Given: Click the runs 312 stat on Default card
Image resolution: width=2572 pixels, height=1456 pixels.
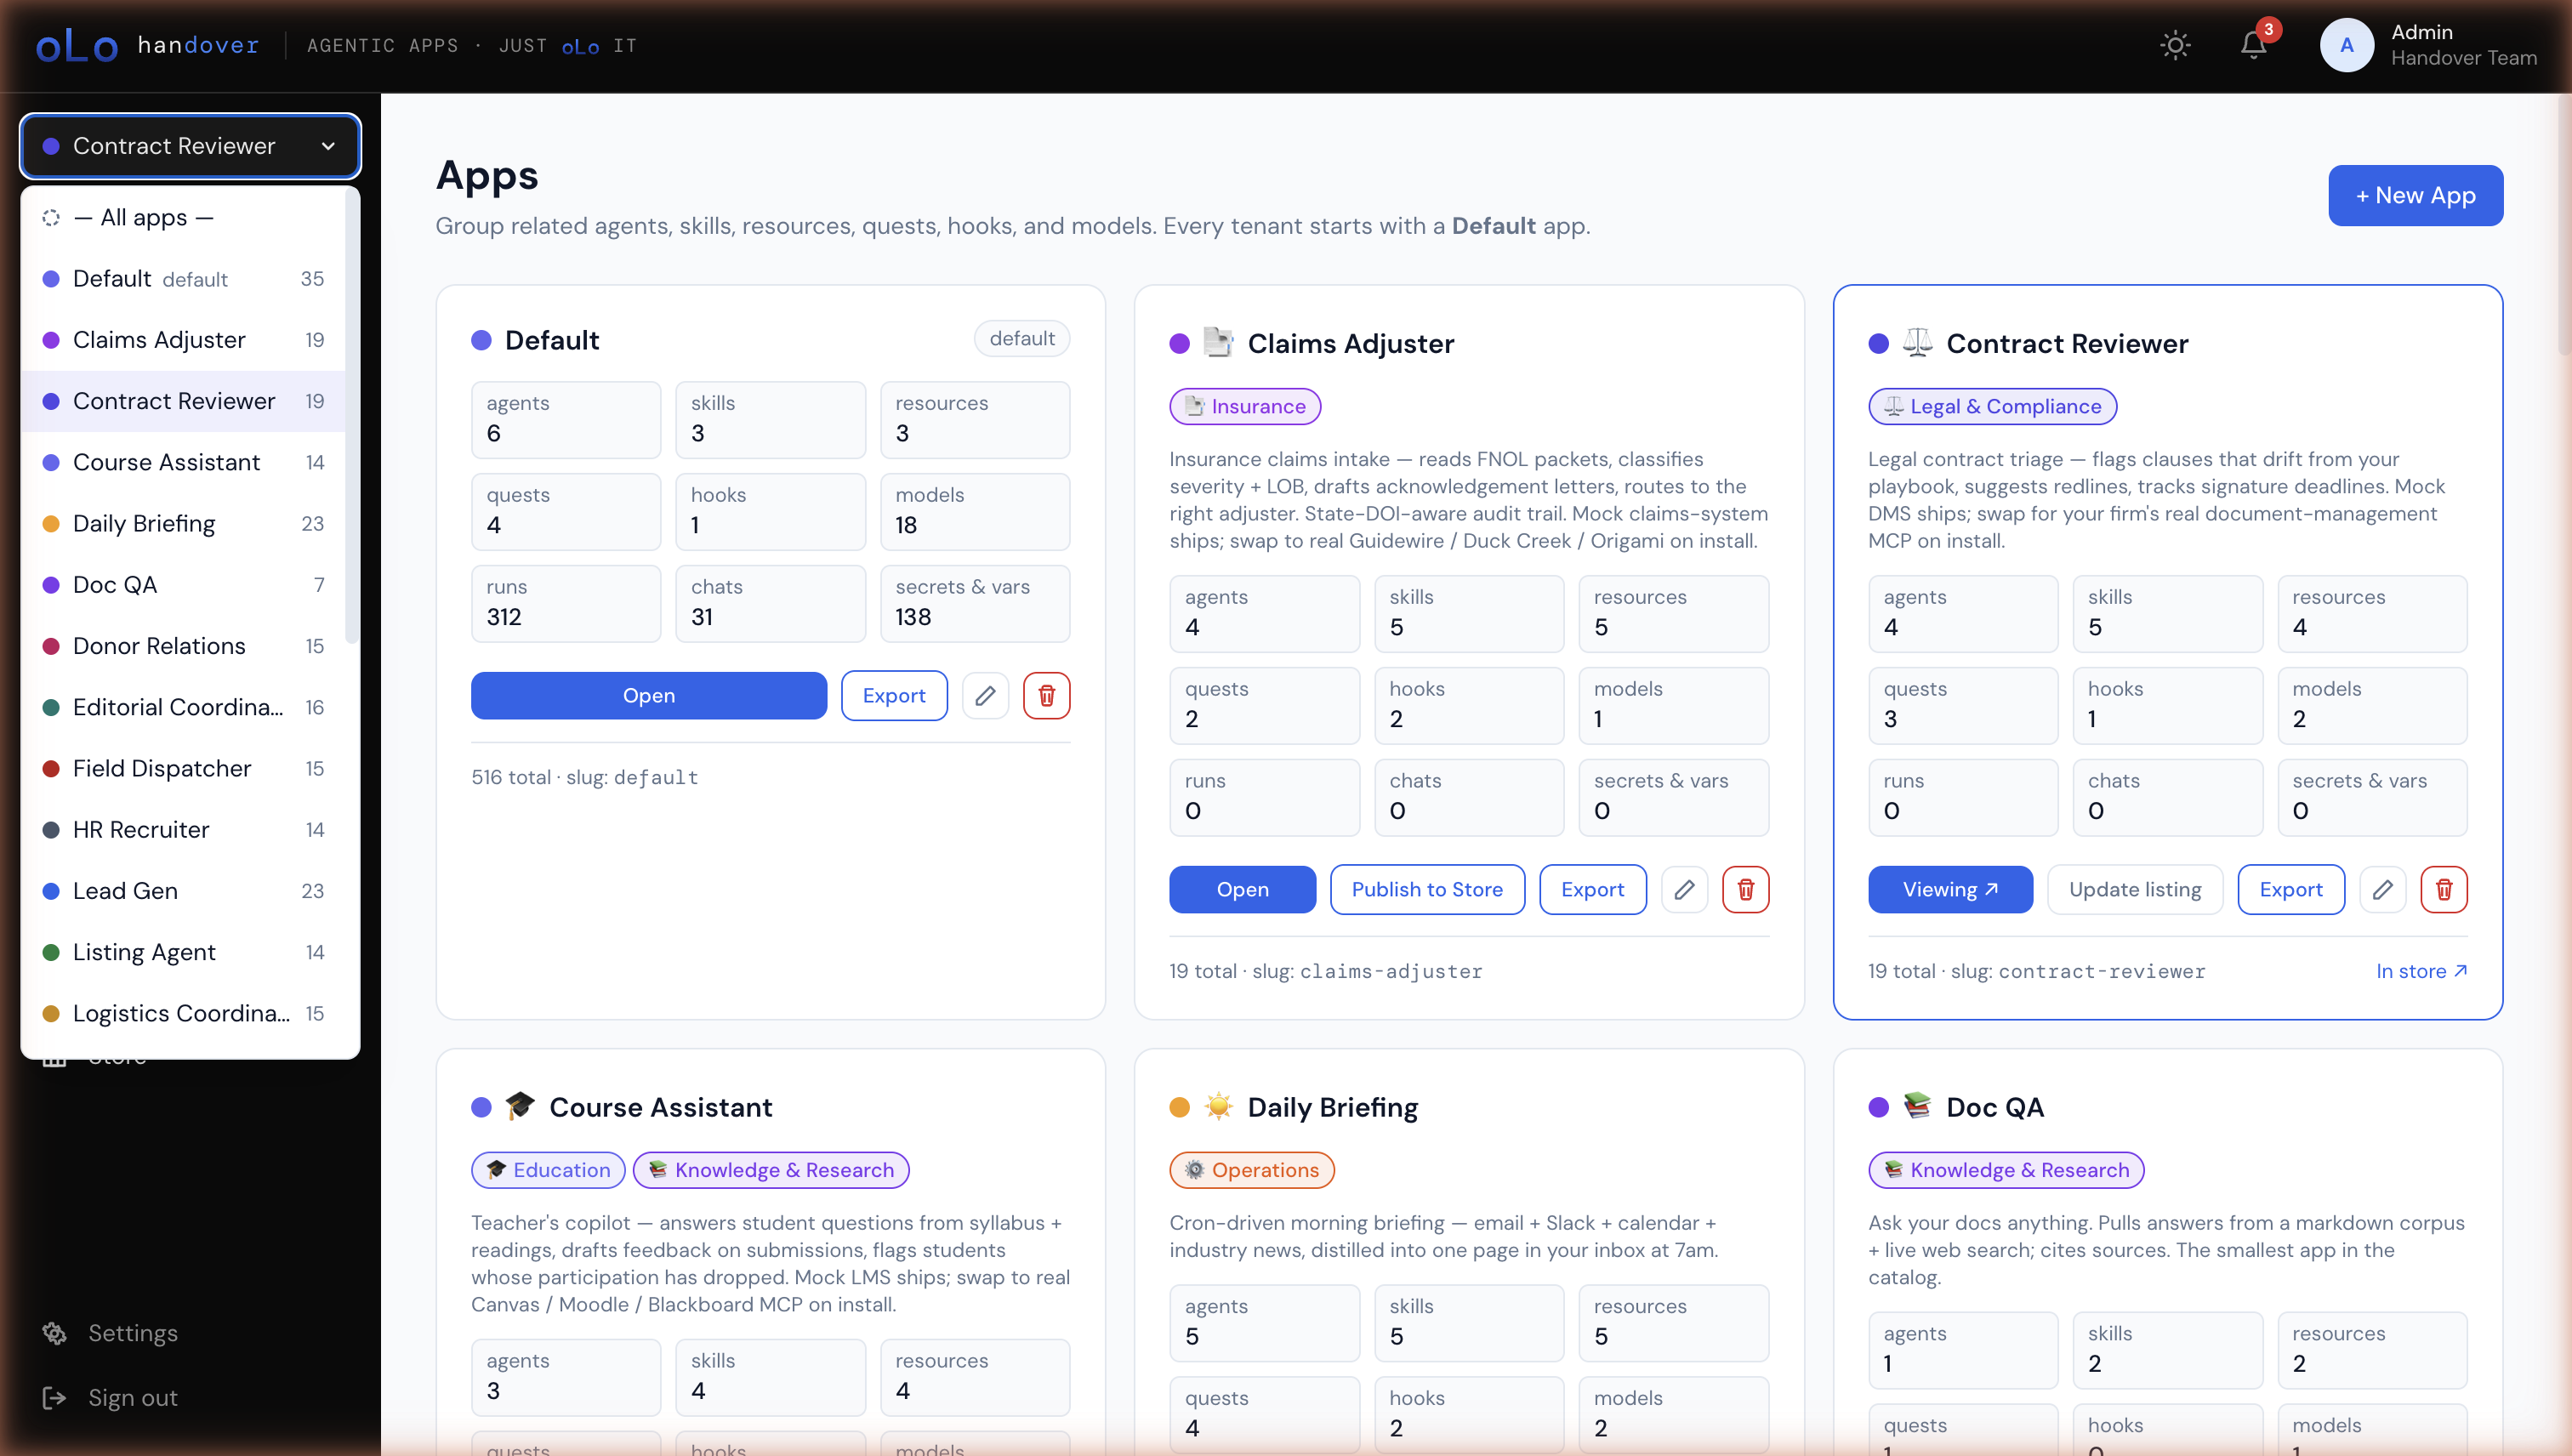Looking at the screenshot, I should [x=566, y=603].
